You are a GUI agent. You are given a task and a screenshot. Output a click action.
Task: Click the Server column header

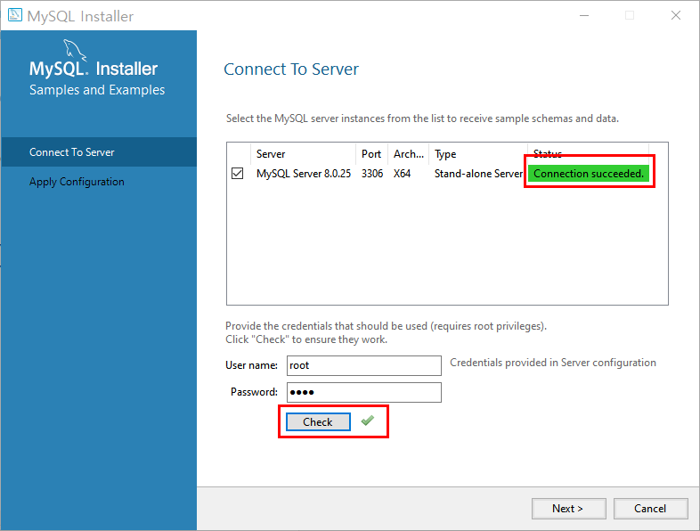(x=303, y=154)
